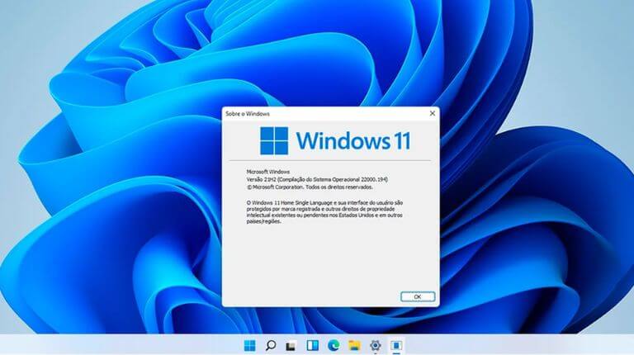The image size is (634, 355).
Task: Click the Microsoft Corporation copyright line
Action: (310, 187)
